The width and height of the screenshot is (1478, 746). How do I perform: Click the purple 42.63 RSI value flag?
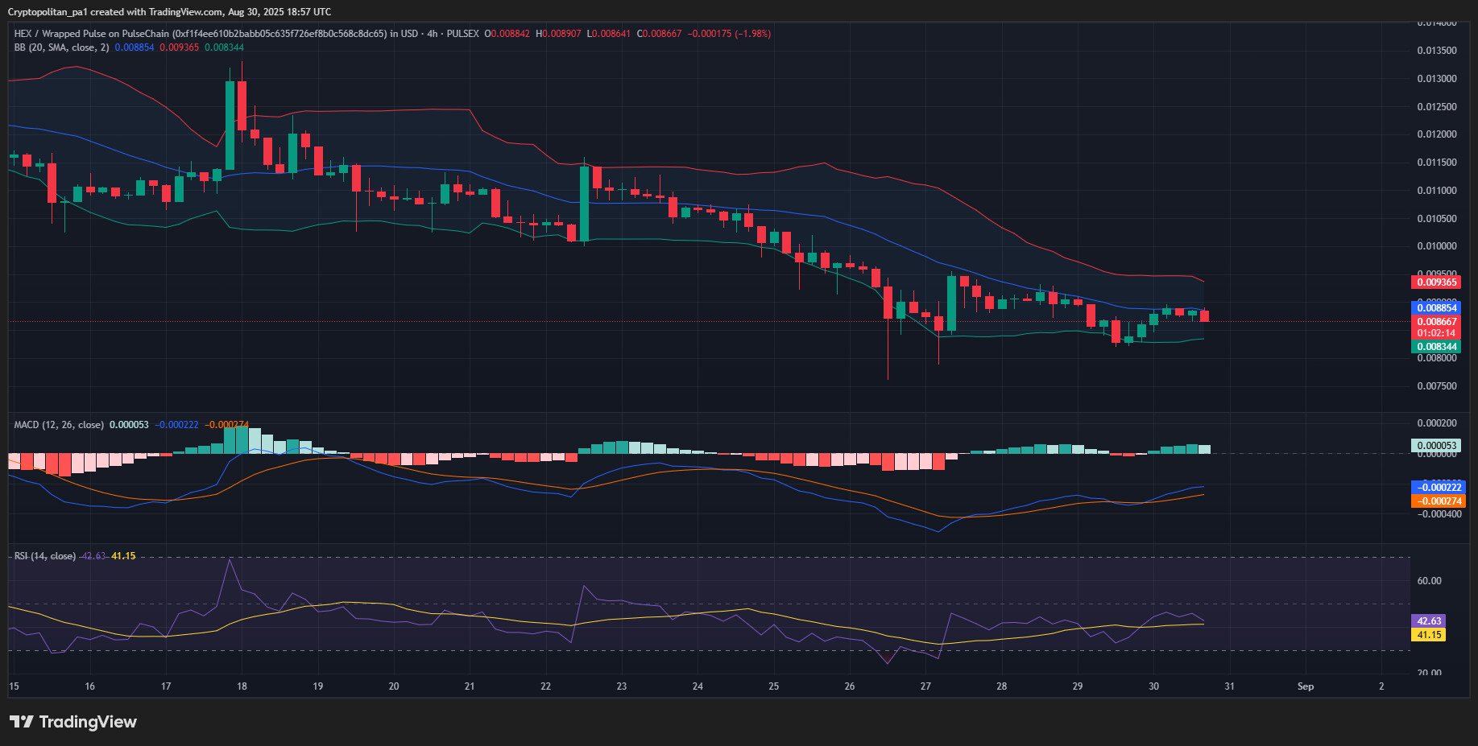[x=1427, y=620]
